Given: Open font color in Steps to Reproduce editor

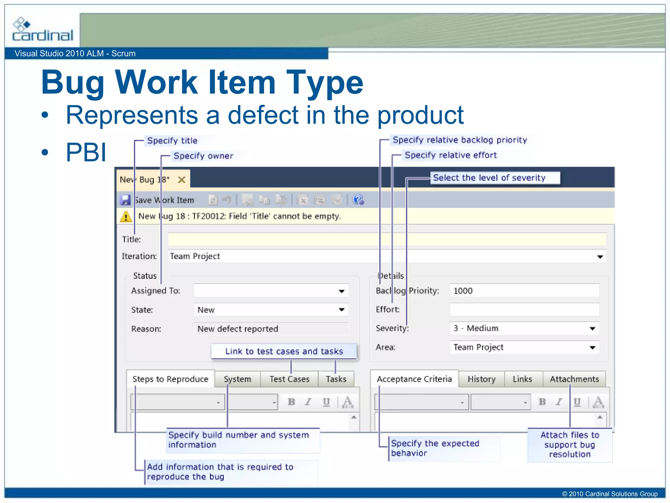Looking at the screenshot, I should (347, 402).
